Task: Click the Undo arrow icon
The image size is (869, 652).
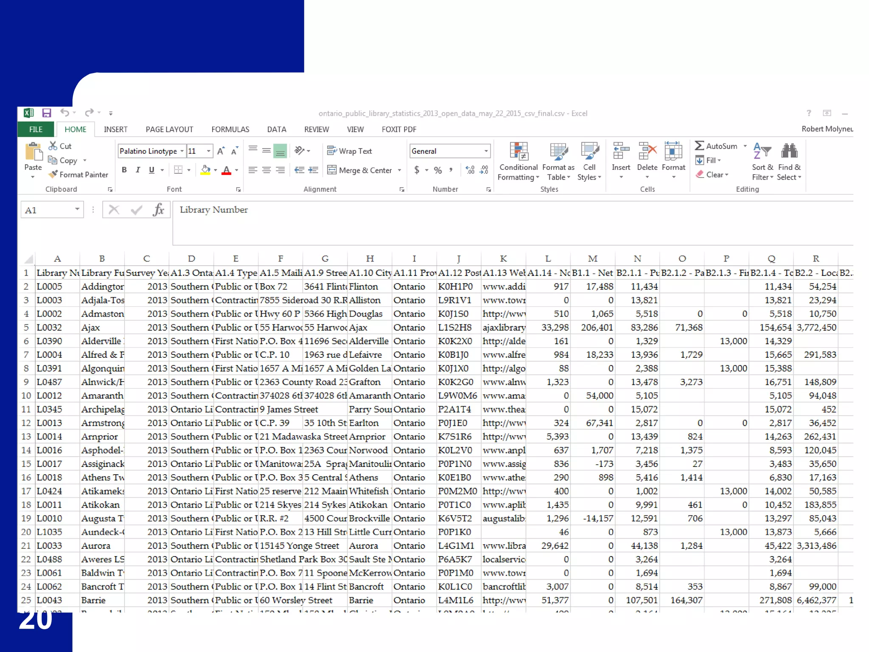Action: point(64,112)
